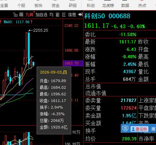Screen dimensions: 156x145
Task: Click the 卖金额 1.95亿 value
Action: (x=129, y=116)
